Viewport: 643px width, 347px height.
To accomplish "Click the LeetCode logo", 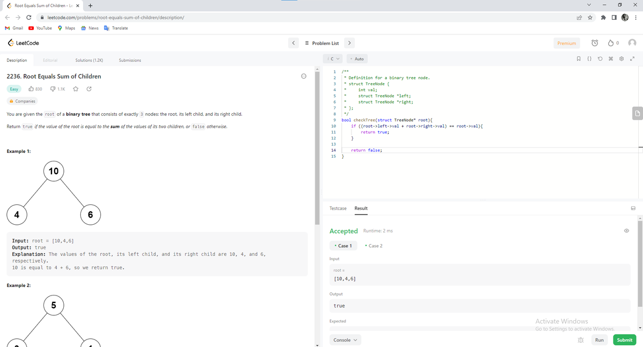I will [23, 43].
